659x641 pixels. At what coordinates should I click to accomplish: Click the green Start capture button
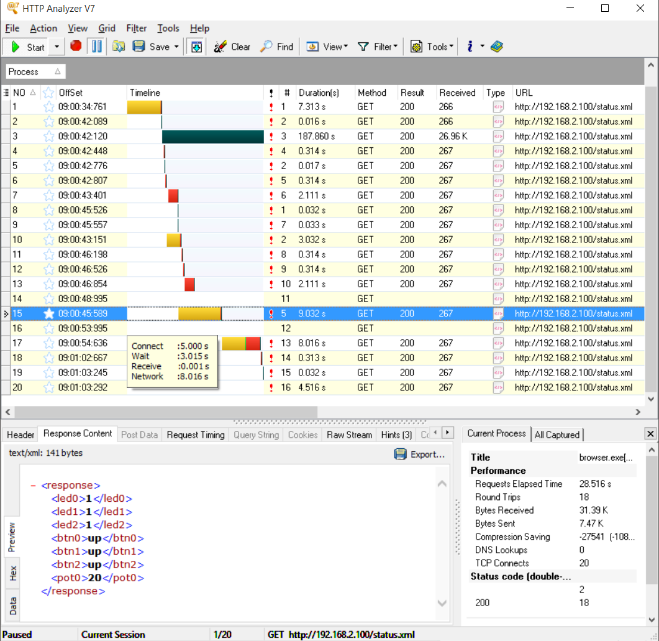[27, 47]
